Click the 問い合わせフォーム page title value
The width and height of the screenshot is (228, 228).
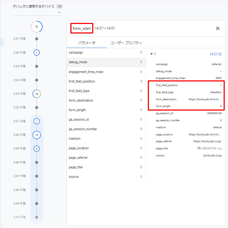click(x=209, y=148)
